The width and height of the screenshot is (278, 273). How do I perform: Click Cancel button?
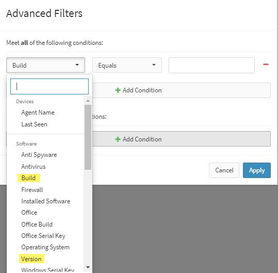224,170
